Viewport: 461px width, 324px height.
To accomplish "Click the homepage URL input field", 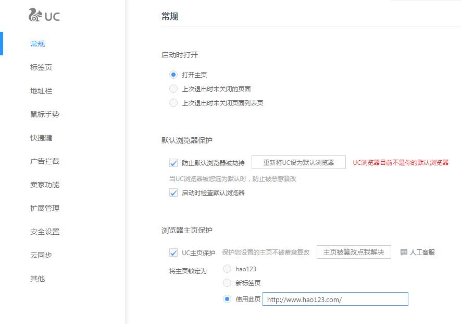I will coord(335,298).
